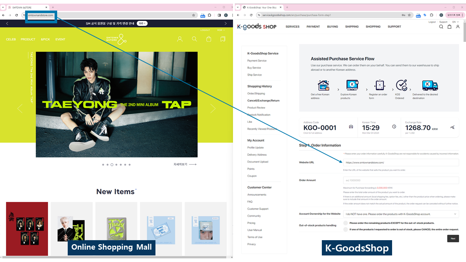Click the SMTOWN store user account icon

click(179, 39)
